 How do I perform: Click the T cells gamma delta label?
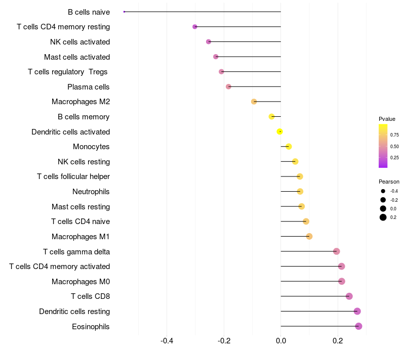coord(76,252)
